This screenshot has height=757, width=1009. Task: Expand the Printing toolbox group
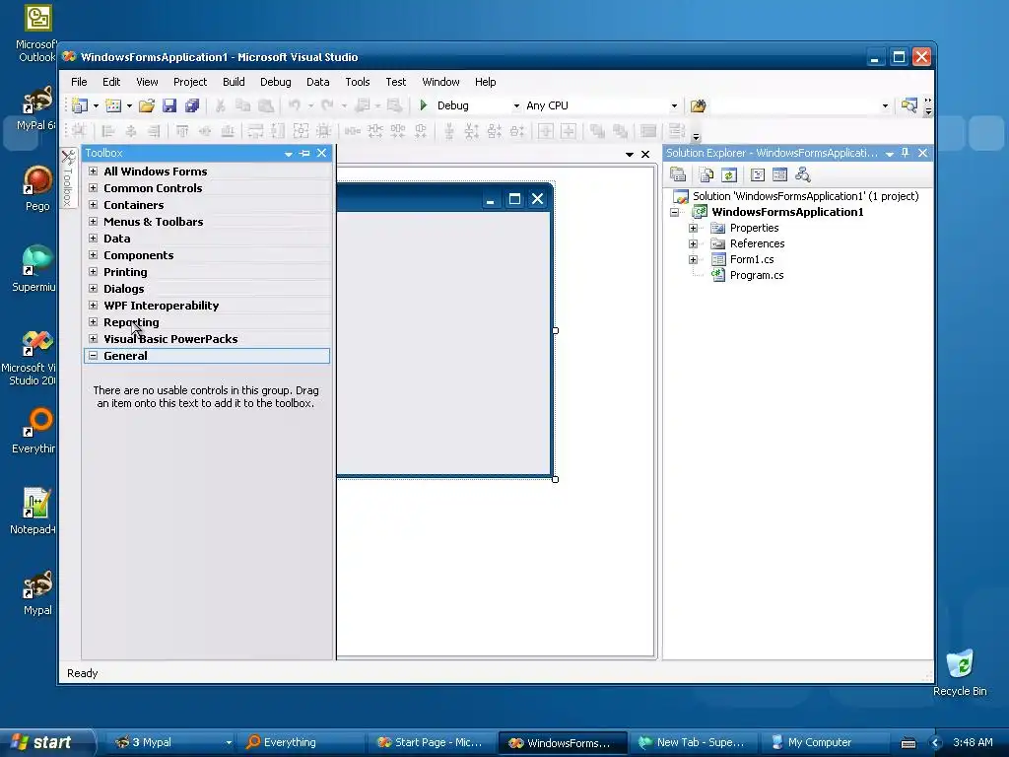click(94, 272)
